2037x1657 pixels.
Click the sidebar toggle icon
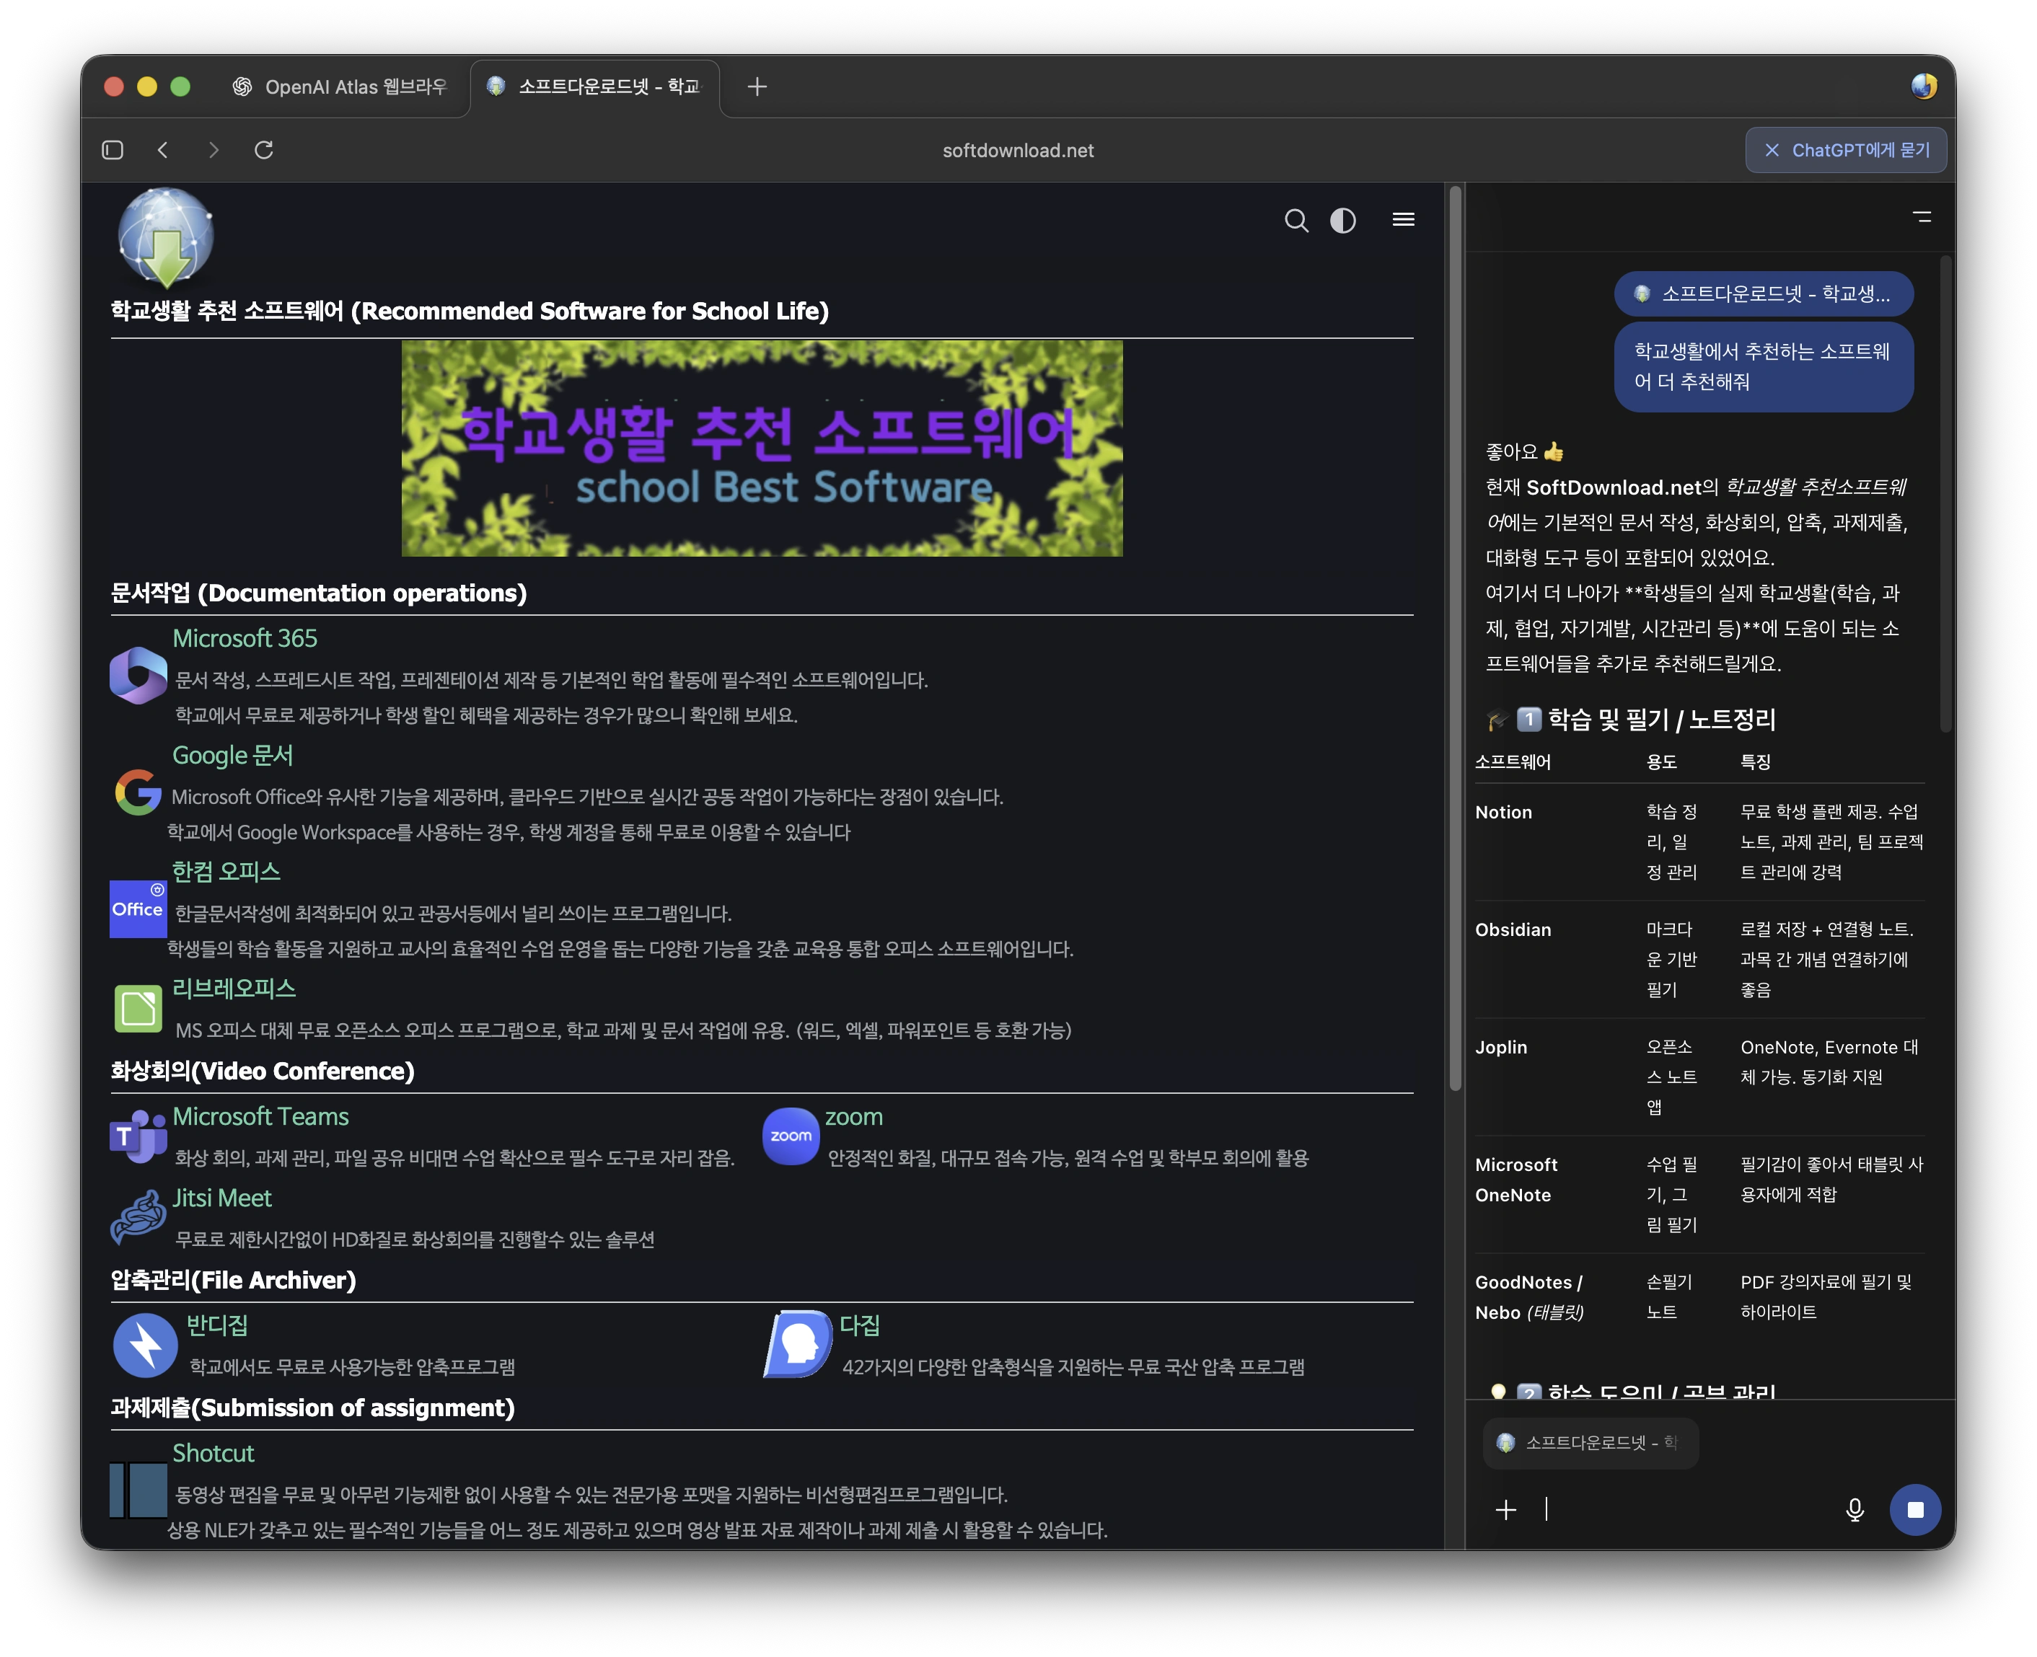click(x=113, y=150)
